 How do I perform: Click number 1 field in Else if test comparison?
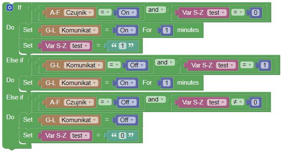(x=264, y=65)
